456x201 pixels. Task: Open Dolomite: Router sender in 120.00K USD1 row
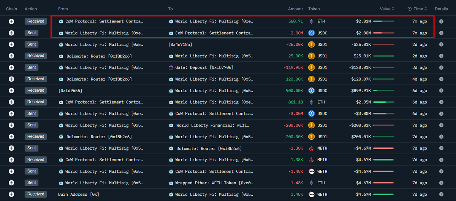tap(99, 79)
